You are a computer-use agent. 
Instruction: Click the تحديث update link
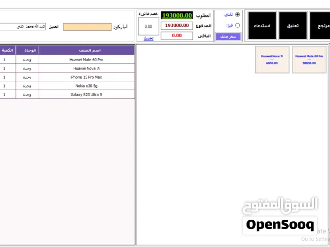tap(148, 38)
